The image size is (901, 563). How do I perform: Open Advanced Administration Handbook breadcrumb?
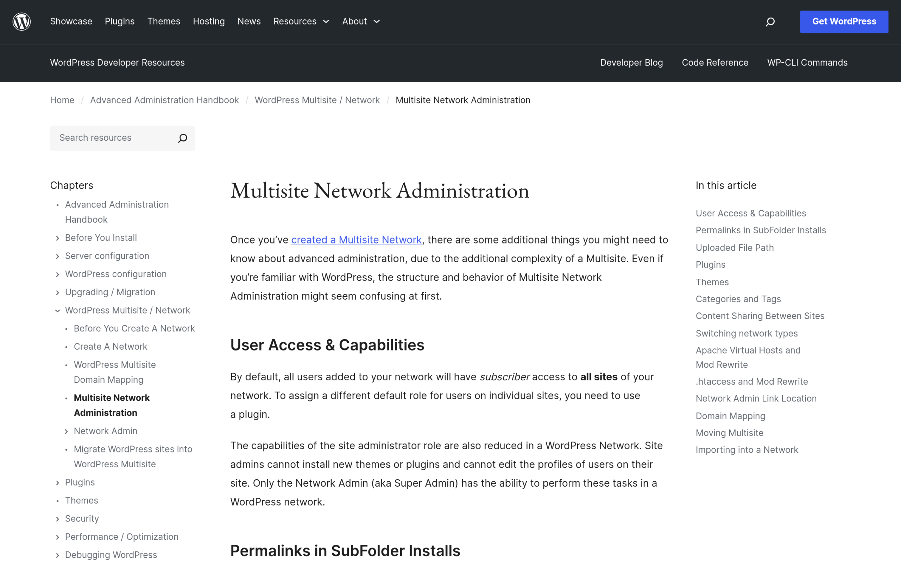pos(165,100)
